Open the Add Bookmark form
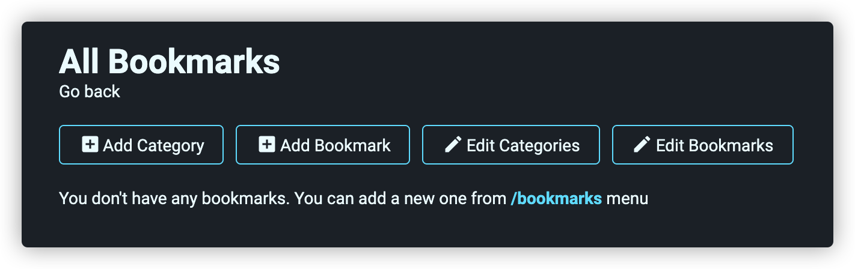Image resolution: width=855 pixels, height=269 pixels. pyautogui.click(x=323, y=145)
